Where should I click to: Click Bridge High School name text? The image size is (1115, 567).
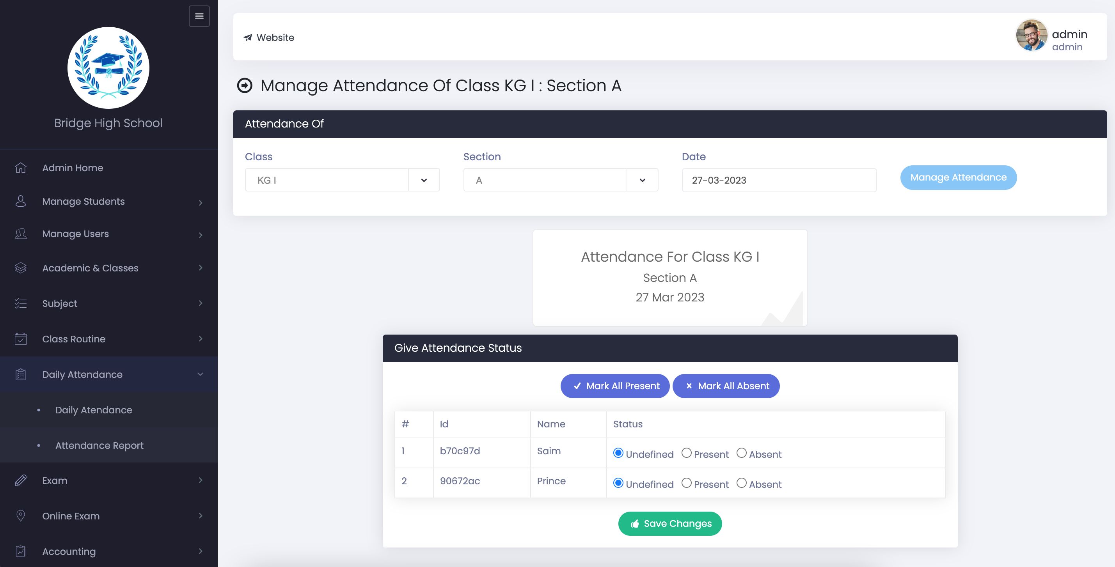[x=108, y=123]
